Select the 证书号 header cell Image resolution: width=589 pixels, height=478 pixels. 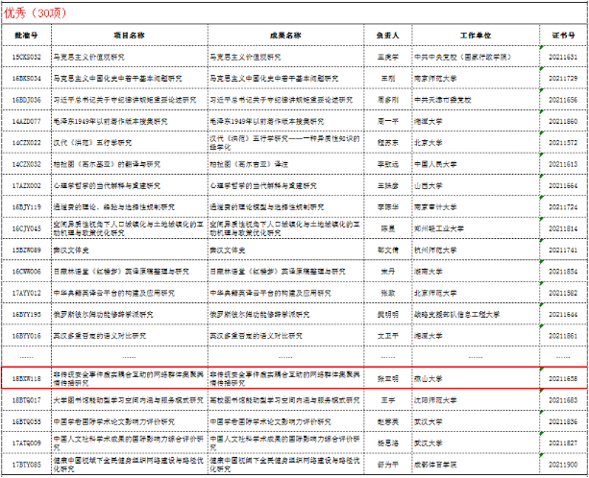(x=563, y=33)
